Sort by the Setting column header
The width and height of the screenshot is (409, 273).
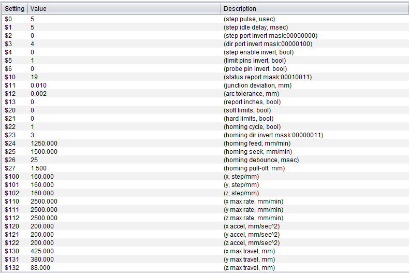(14, 9)
